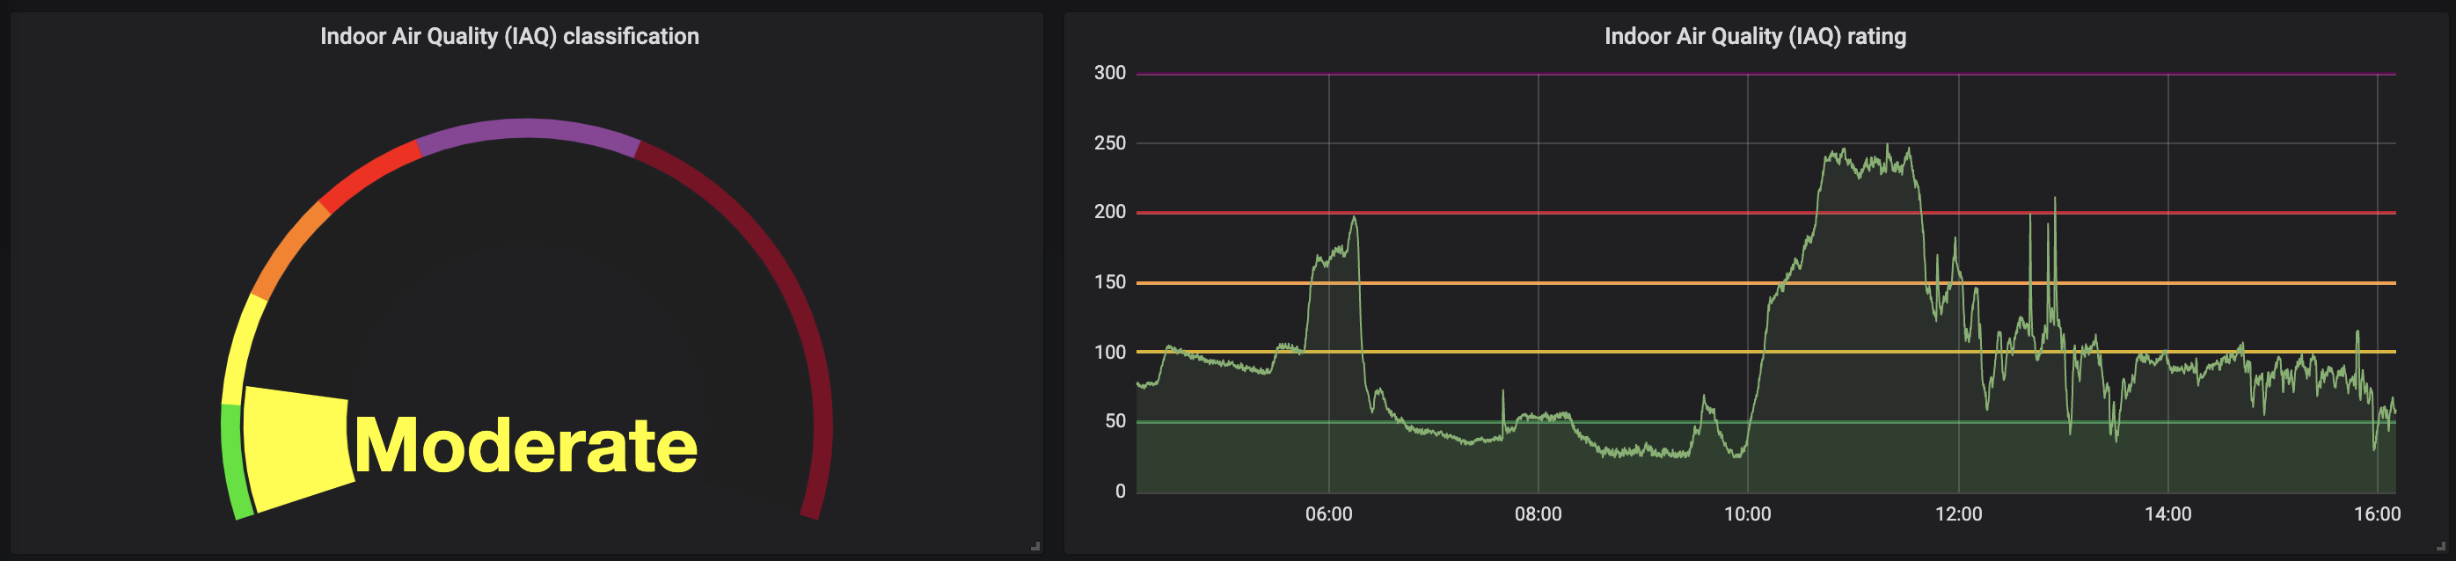The width and height of the screenshot is (2456, 561).
Task: Click the purple segment of the gauge arc
Action: click(527, 130)
